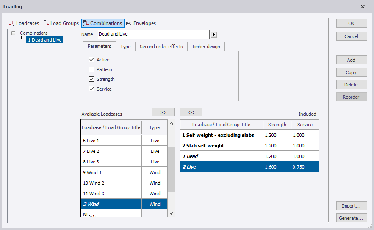Select '11 Wind 3' loadcase row
This screenshot has width=374, height=230.
pos(124,194)
